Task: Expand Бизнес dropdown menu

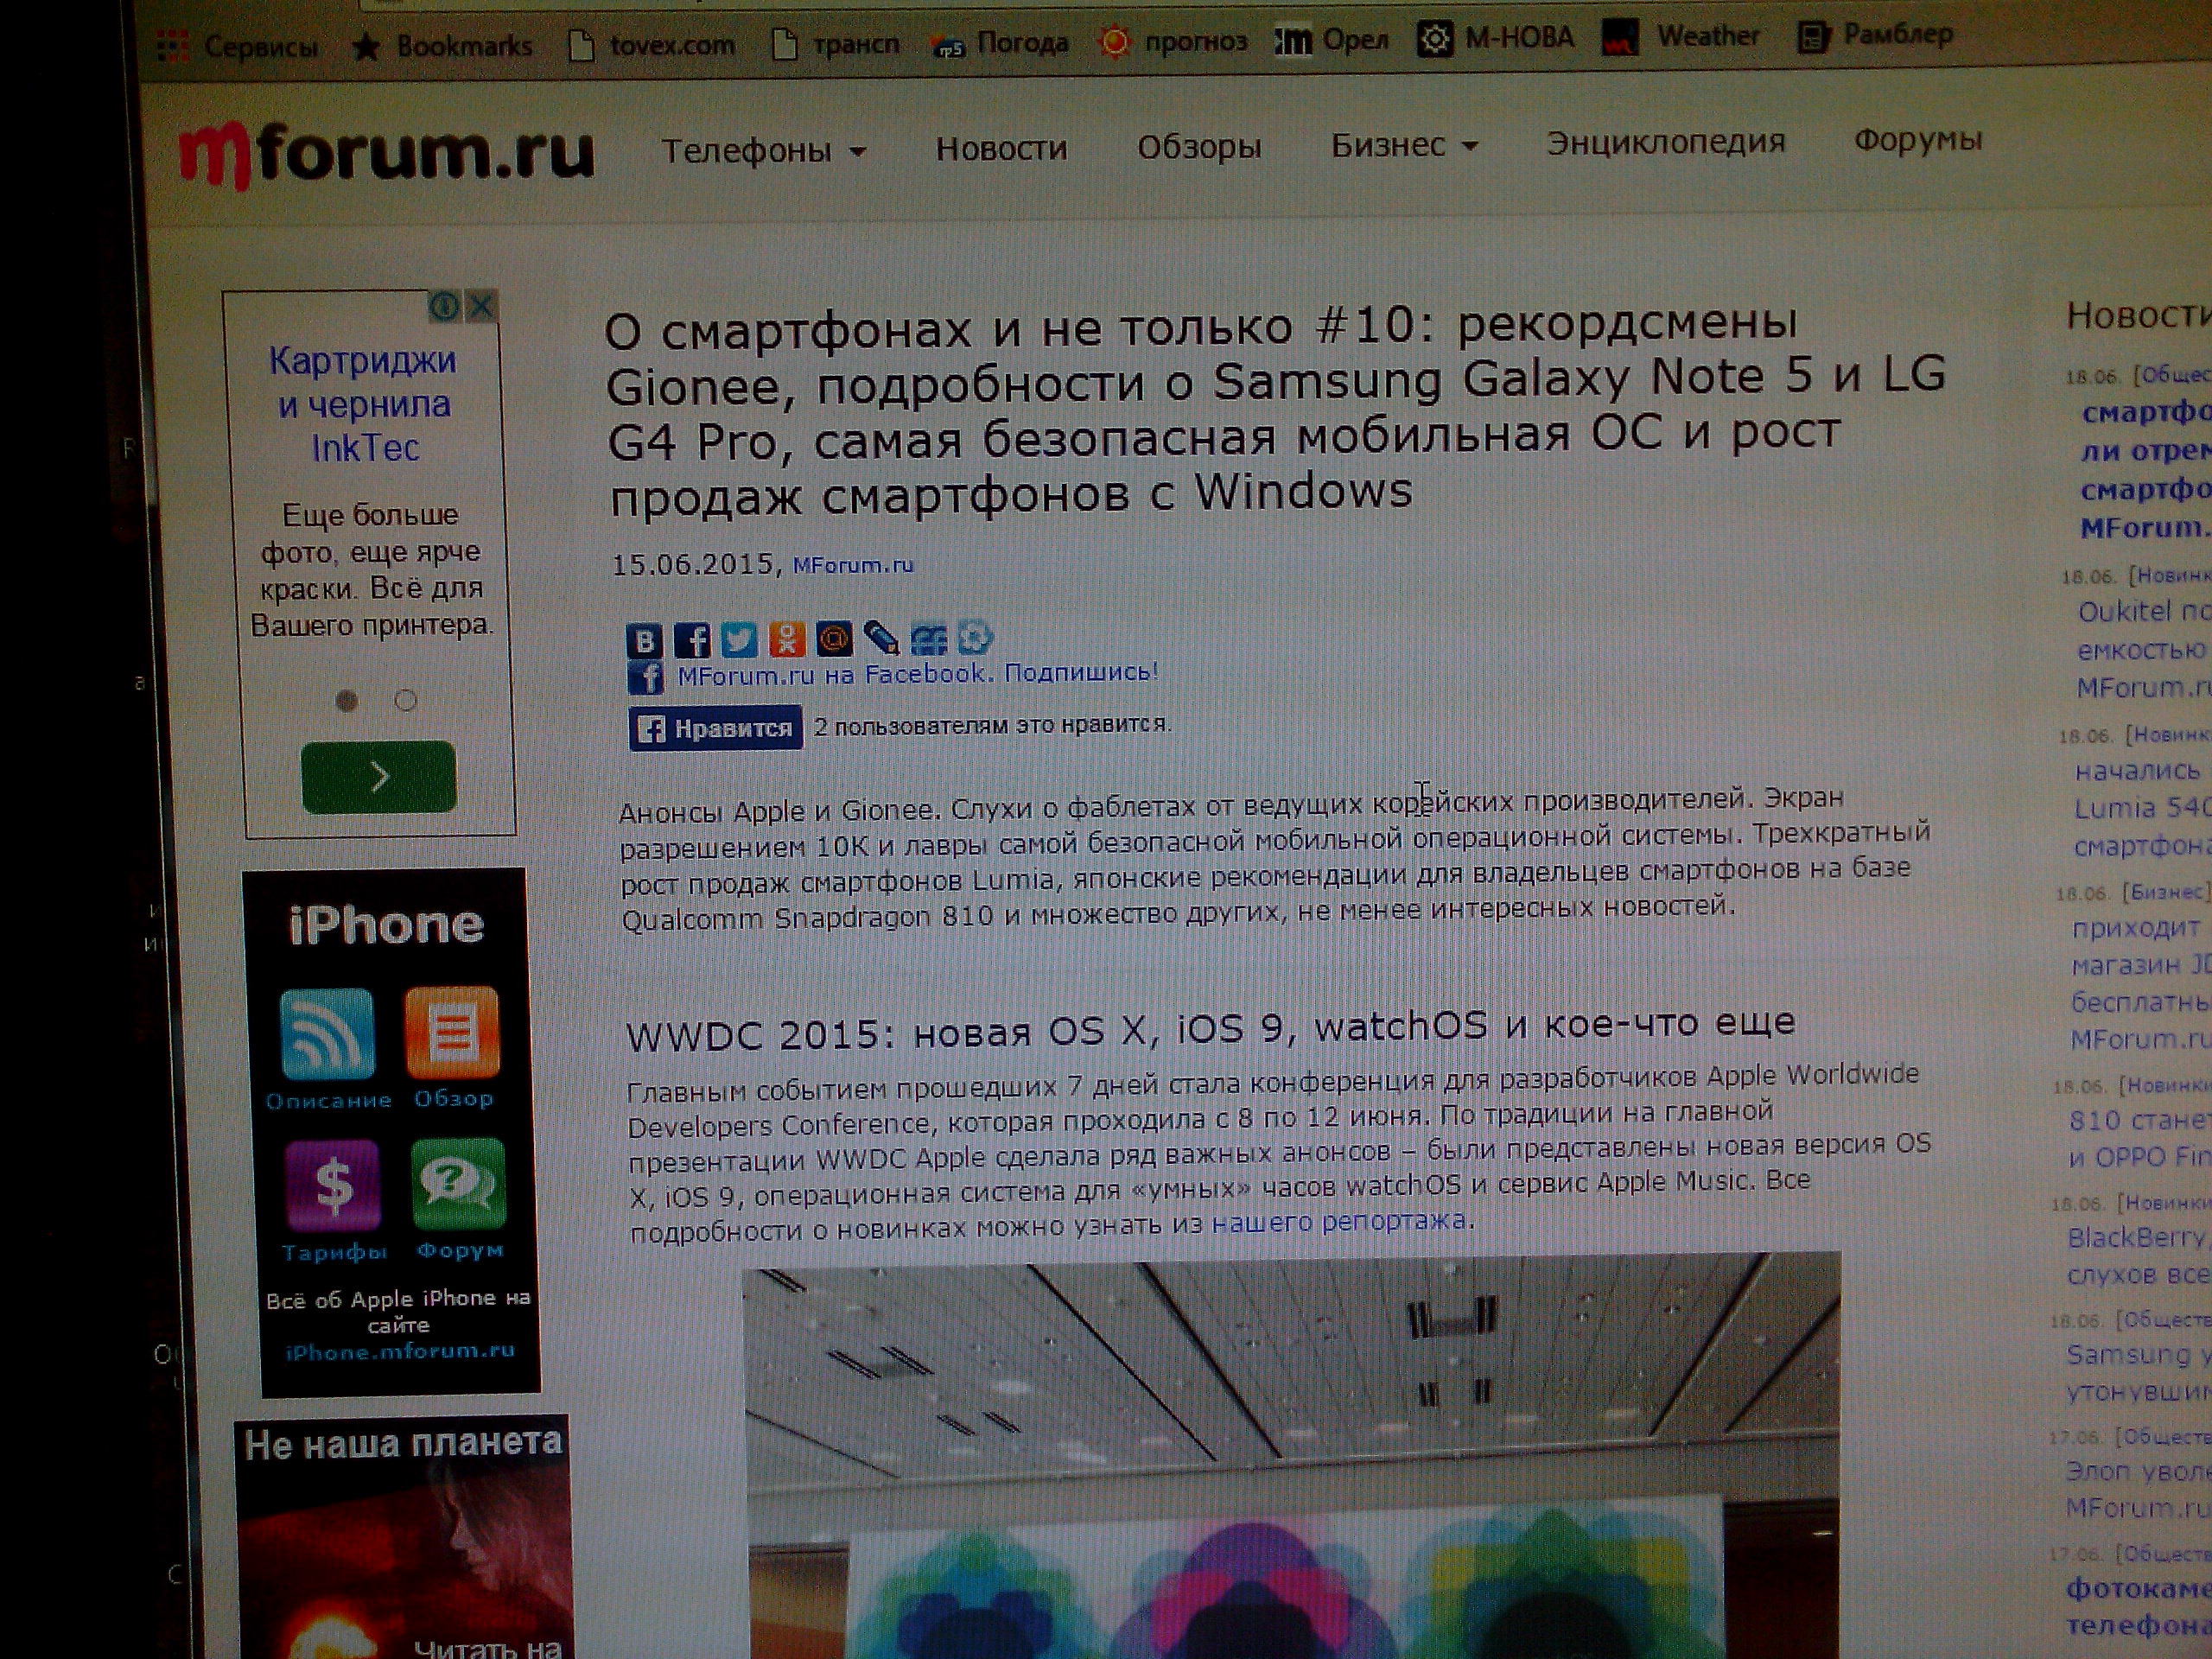Action: click(x=1403, y=146)
